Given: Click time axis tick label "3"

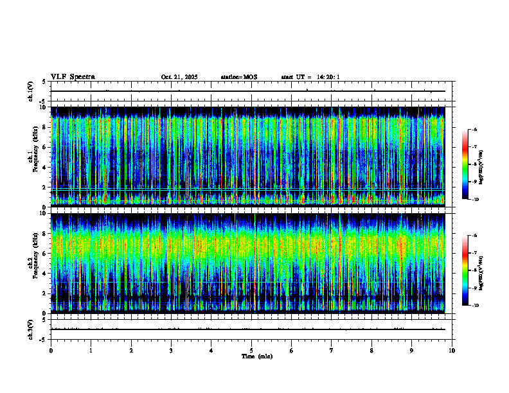Looking at the screenshot, I should tap(171, 351).
